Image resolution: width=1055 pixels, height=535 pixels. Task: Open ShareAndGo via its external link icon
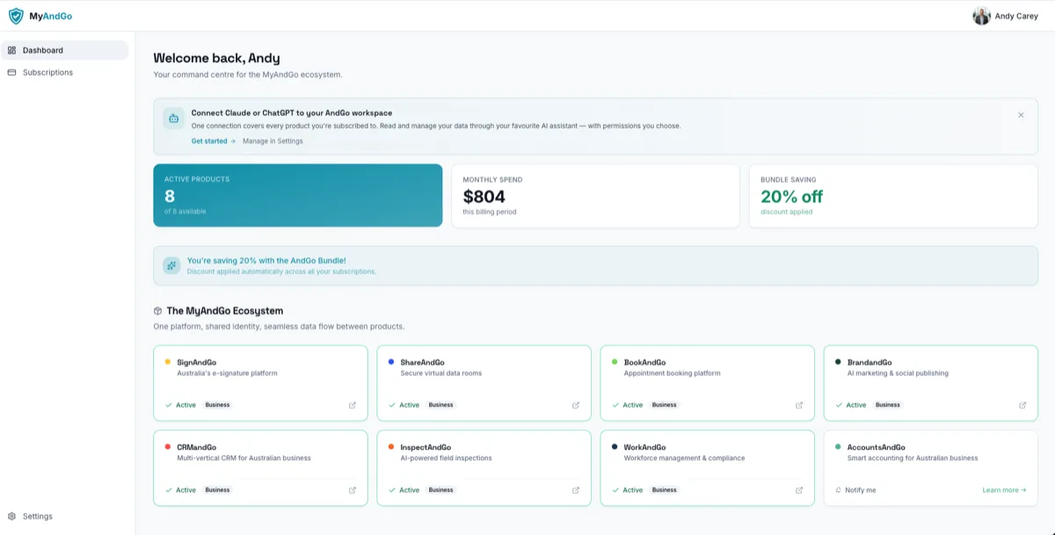coord(576,405)
